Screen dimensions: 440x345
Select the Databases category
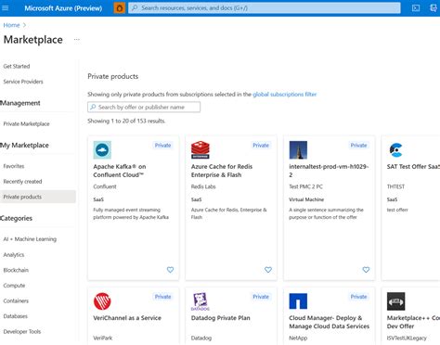[15, 316]
